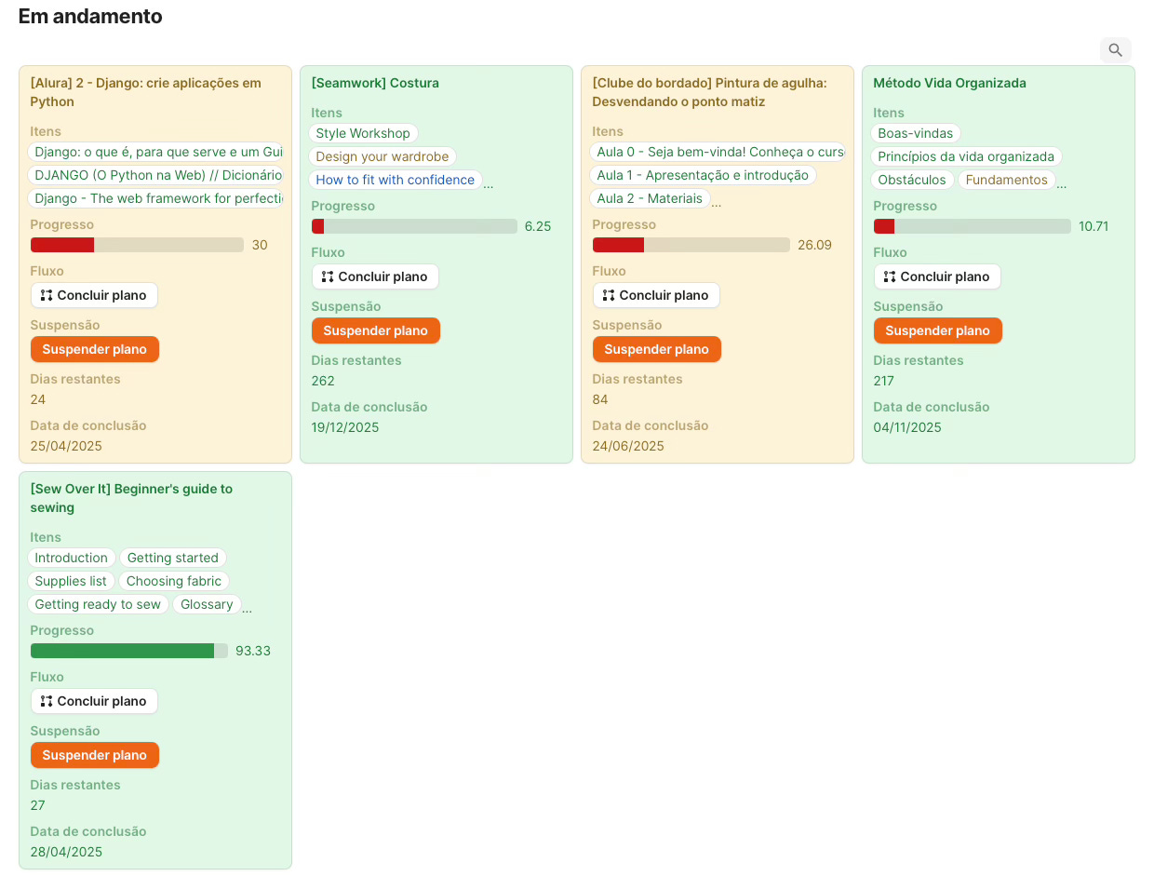Click the progress bar showing 10.71
This screenshot has height=876, width=1154.
tap(973, 226)
